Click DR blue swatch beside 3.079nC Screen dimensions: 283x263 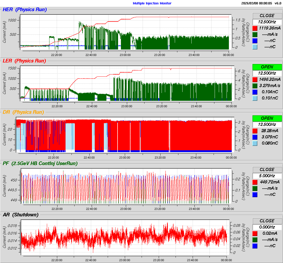pyautogui.click(x=255, y=137)
